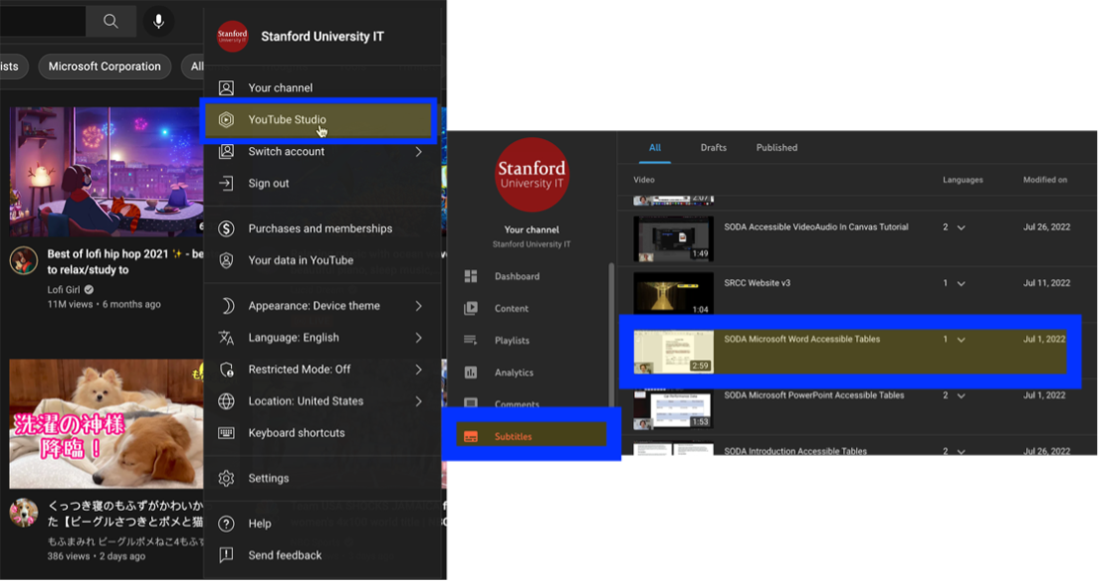Click the Help question mark icon

tap(226, 524)
